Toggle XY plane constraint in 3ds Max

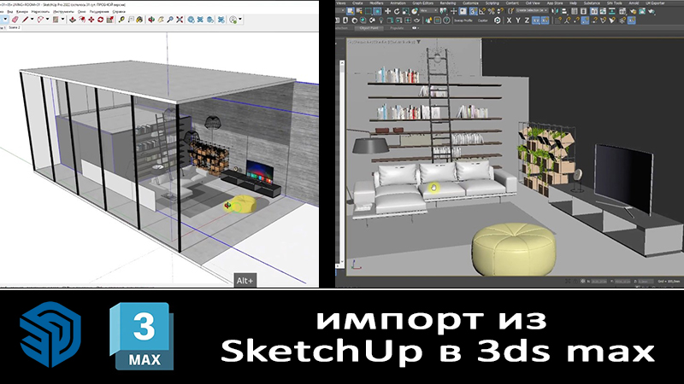coord(536,20)
